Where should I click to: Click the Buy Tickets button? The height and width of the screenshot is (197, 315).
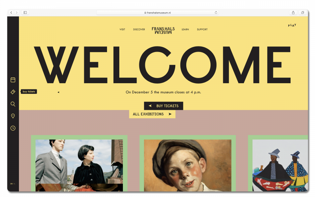[x=163, y=106]
